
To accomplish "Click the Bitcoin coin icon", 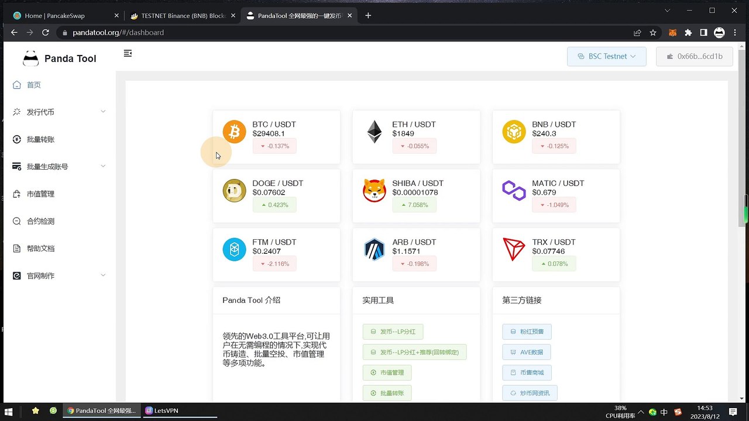I will pyautogui.click(x=234, y=132).
